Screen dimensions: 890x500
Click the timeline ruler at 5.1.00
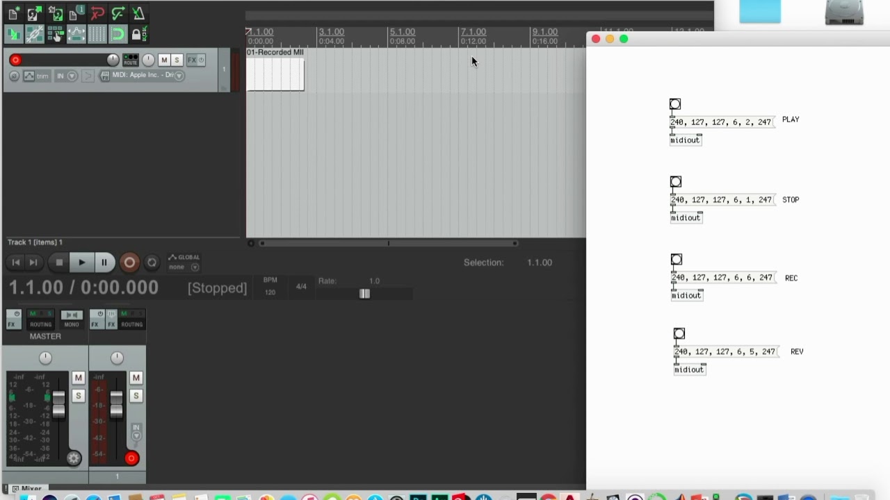pyautogui.click(x=402, y=32)
